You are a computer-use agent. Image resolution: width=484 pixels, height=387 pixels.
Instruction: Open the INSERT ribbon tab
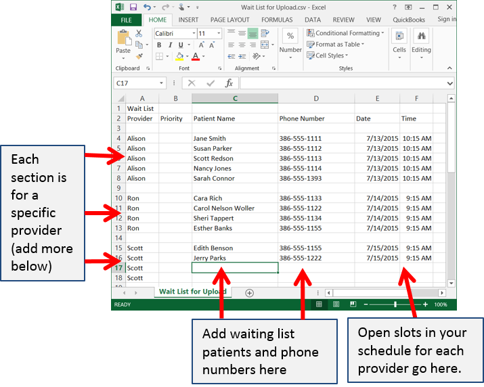click(188, 20)
